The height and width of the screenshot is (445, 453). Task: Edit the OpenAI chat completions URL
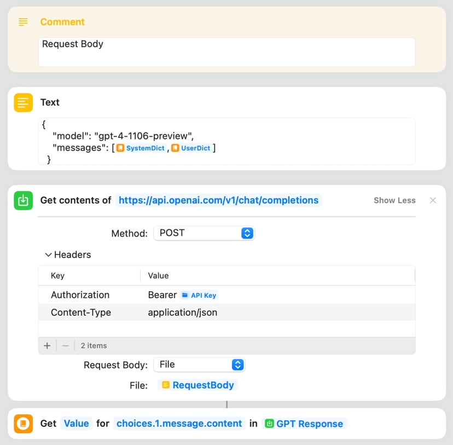coord(218,200)
